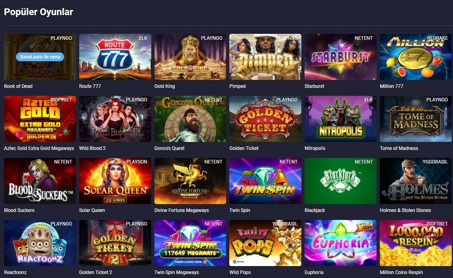Launch the Reactoonz game thumbnail
The height and width of the screenshot is (278, 453).
[40, 243]
